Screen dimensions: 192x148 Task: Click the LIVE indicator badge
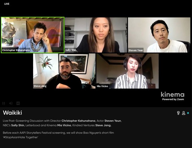coord(7,4)
